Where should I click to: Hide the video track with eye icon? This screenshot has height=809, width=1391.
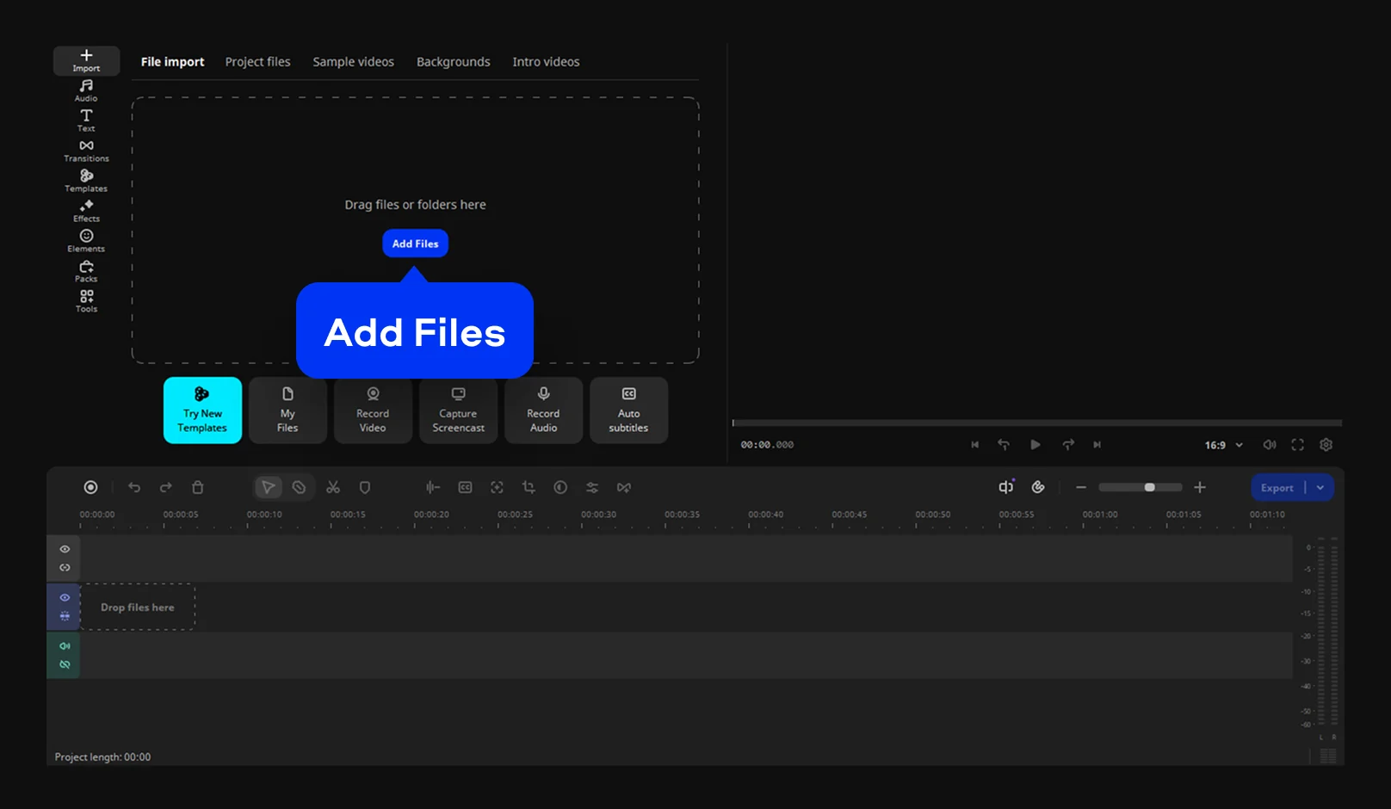point(65,597)
